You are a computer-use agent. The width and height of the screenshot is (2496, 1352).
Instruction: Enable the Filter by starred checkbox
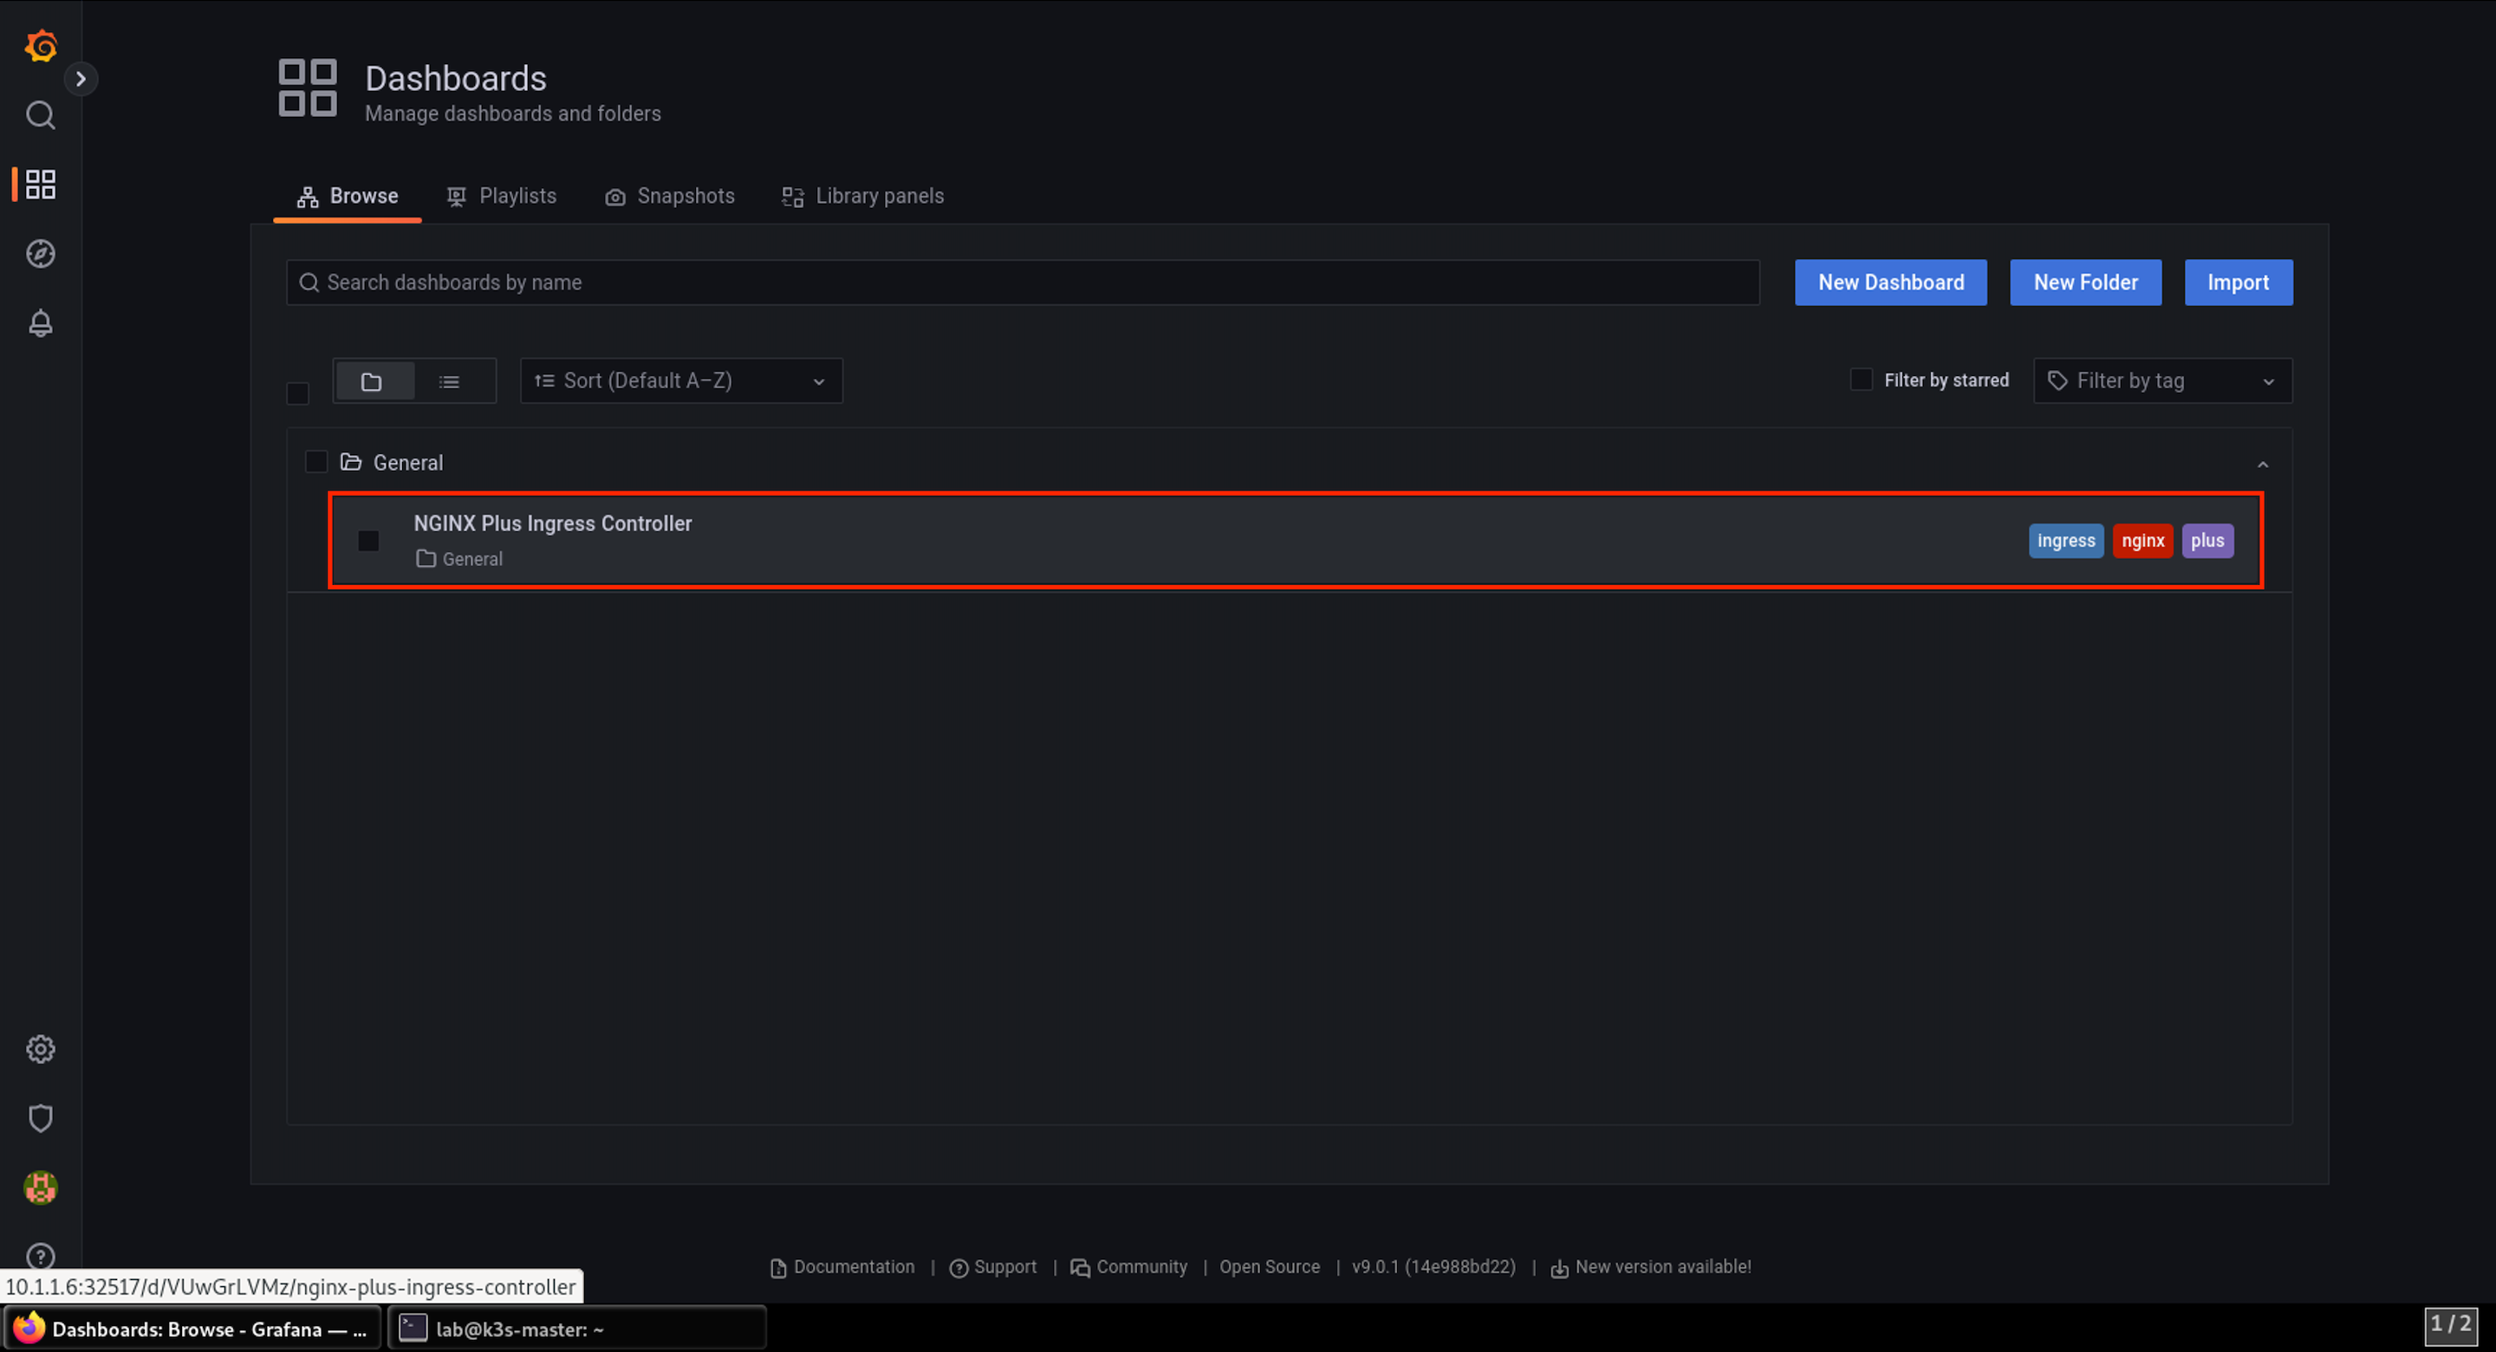[1861, 380]
